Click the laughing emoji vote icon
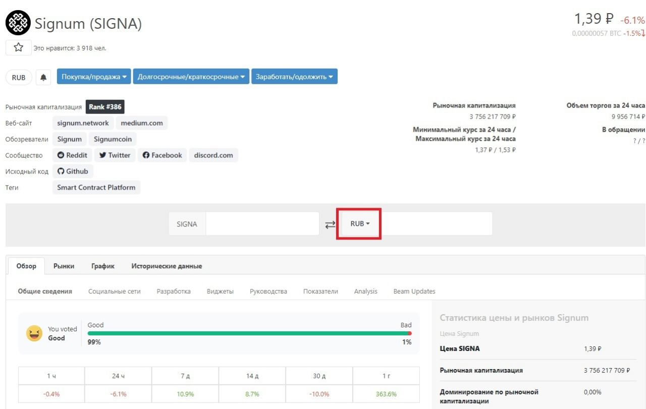The image size is (646, 409). (x=34, y=333)
